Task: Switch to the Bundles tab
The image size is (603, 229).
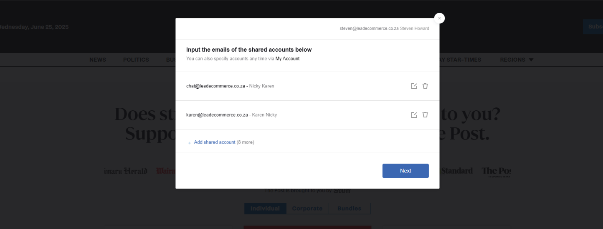Action: [x=350, y=209]
